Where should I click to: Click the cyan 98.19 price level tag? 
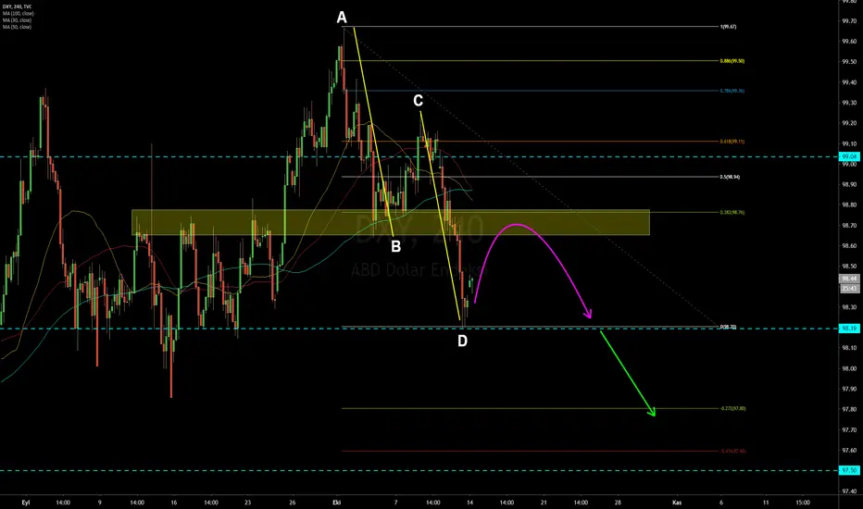(x=848, y=329)
